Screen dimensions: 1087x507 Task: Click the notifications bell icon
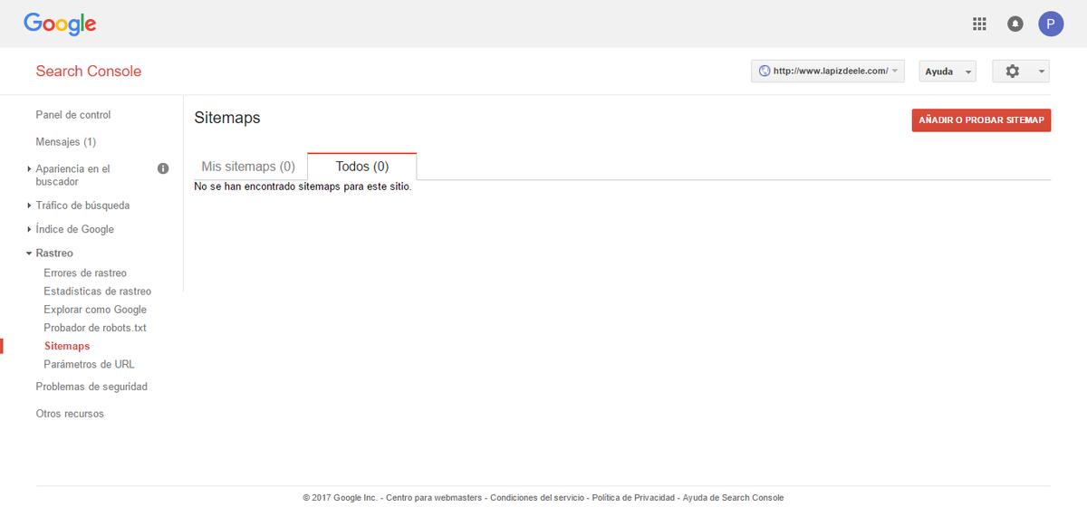pos(1015,24)
